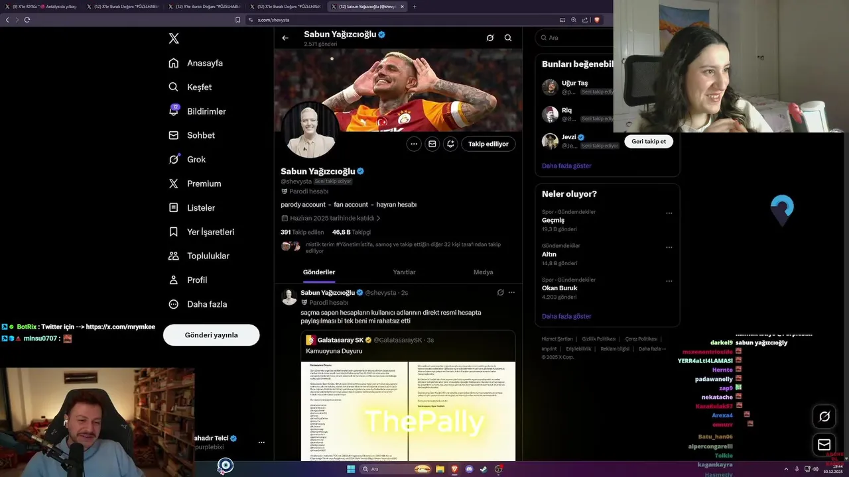Open Listeler in the sidebar
This screenshot has height=477, width=849.
(192, 207)
